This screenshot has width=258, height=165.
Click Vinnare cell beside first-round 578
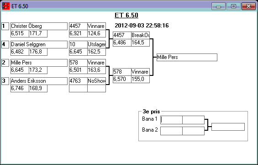[97, 63]
